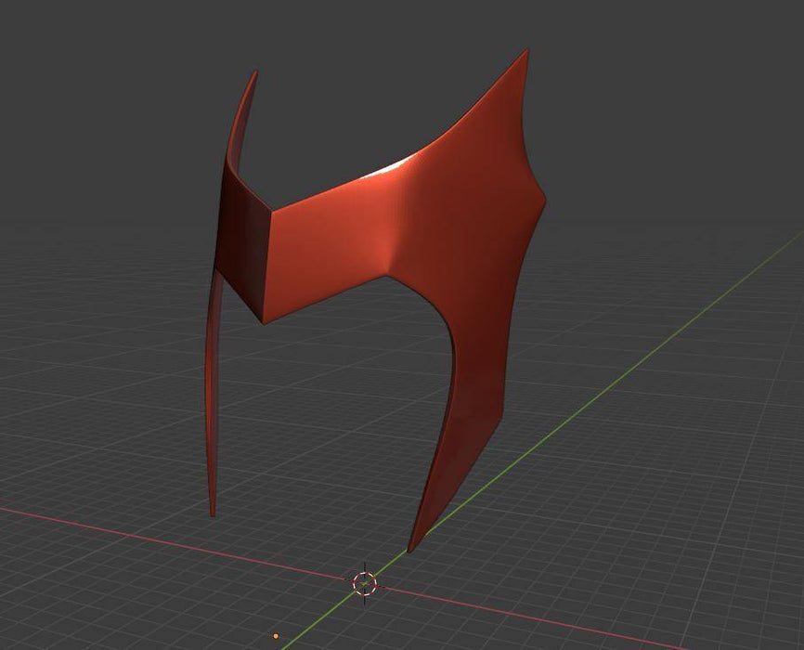Click the bottom tip of right mask leg
This screenshot has width=804, height=650.
click(410, 549)
